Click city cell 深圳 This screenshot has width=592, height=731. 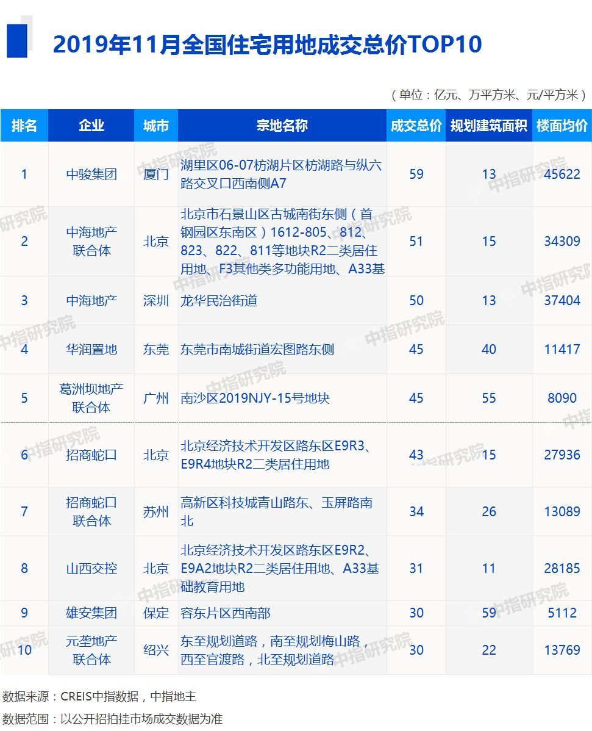tap(156, 300)
